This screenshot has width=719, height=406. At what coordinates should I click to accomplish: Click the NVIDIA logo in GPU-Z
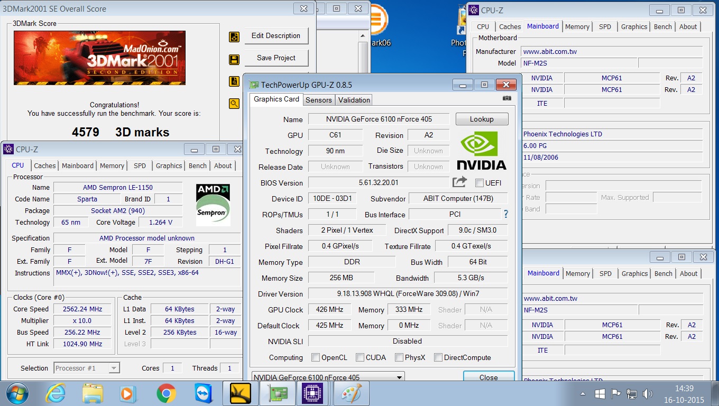482,151
